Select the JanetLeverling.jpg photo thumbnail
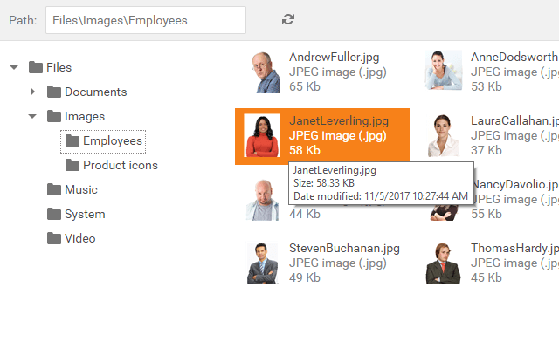The height and width of the screenshot is (349, 559). pyautogui.click(x=262, y=136)
